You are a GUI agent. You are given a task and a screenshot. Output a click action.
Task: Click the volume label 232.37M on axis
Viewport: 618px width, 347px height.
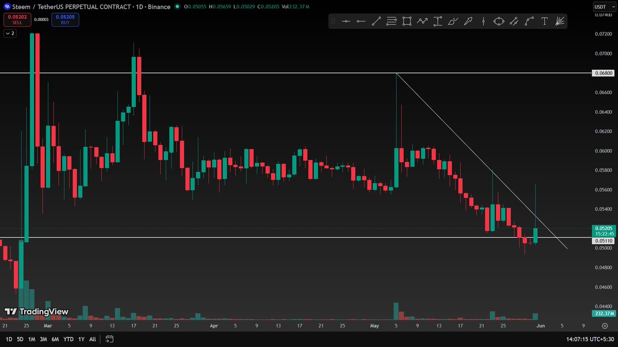[x=605, y=313]
